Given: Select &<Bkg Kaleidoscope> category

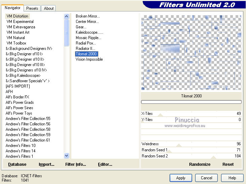Looking at the screenshot, I should pyautogui.click(x=23, y=75).
